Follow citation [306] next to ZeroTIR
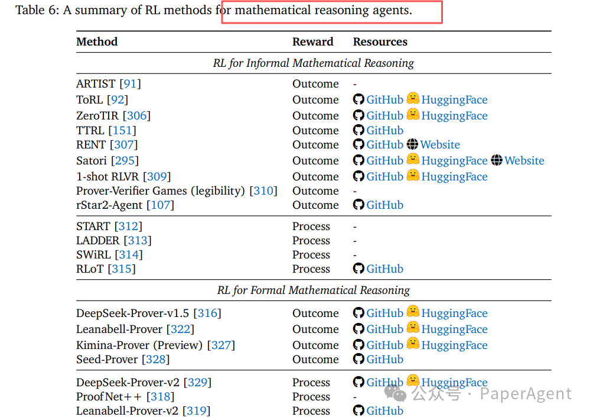This screenshot has width=590, height=417. pos(136,116)
